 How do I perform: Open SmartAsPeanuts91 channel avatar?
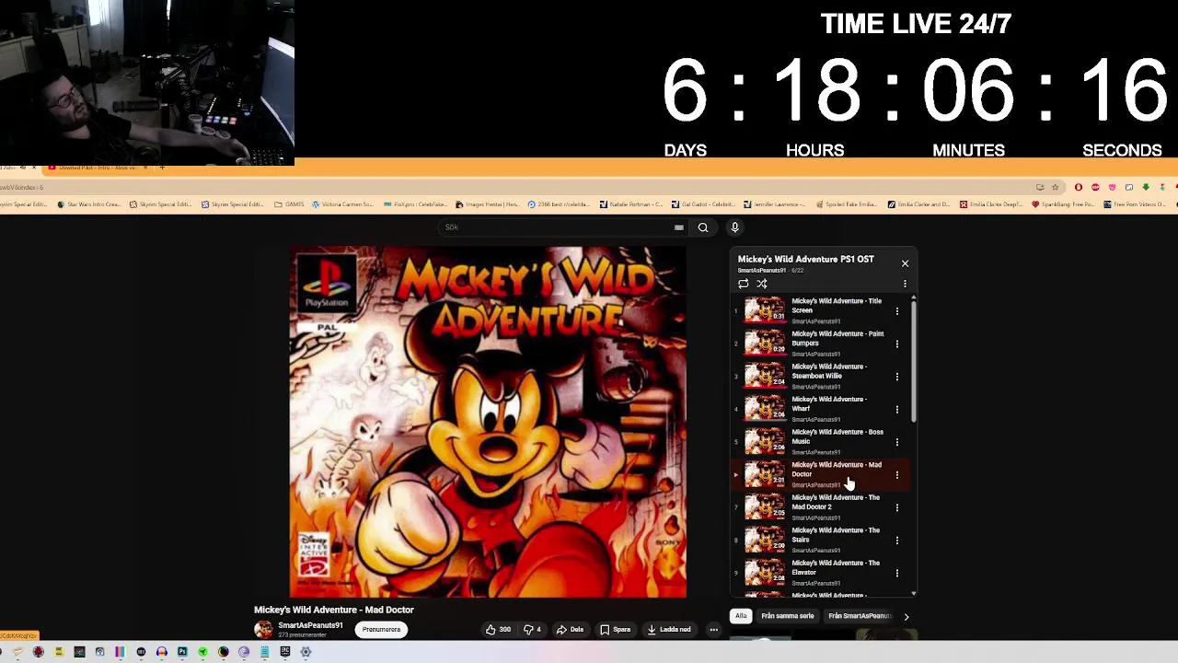click(x=264, y=630)
